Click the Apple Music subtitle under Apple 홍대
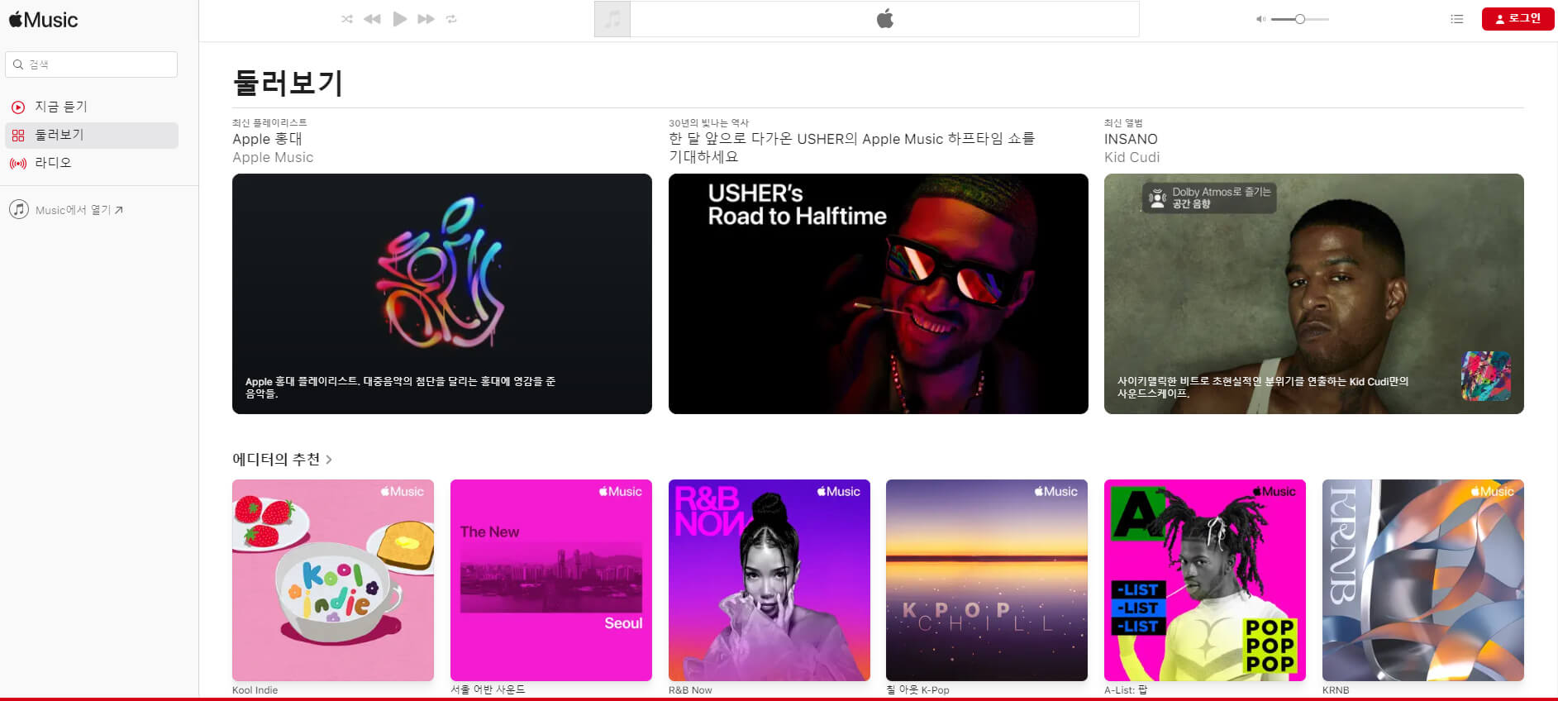The height and width of the screenshot is (701, 1558). point(273,157)
